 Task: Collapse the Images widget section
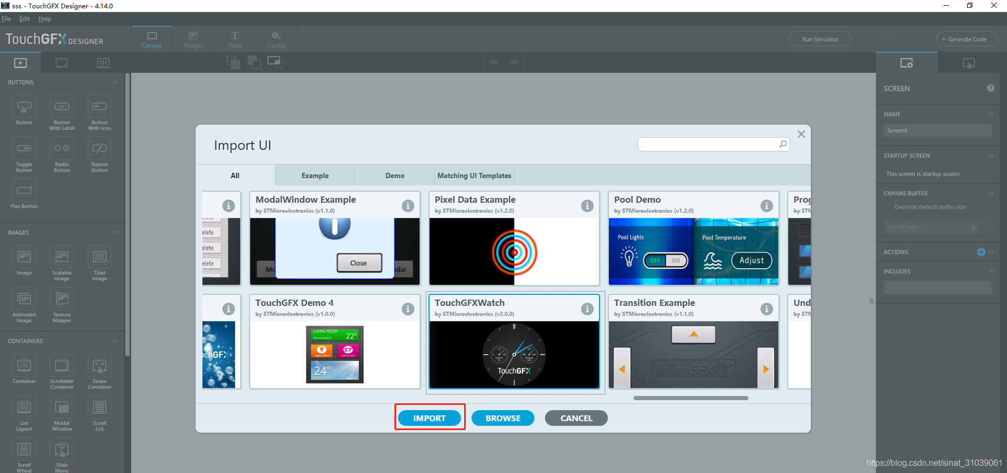(x=115, y=233)
